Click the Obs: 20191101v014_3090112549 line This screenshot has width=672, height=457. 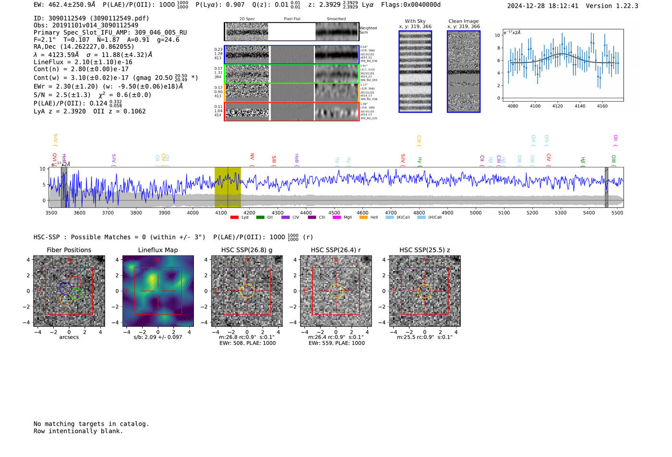point(86,25)
